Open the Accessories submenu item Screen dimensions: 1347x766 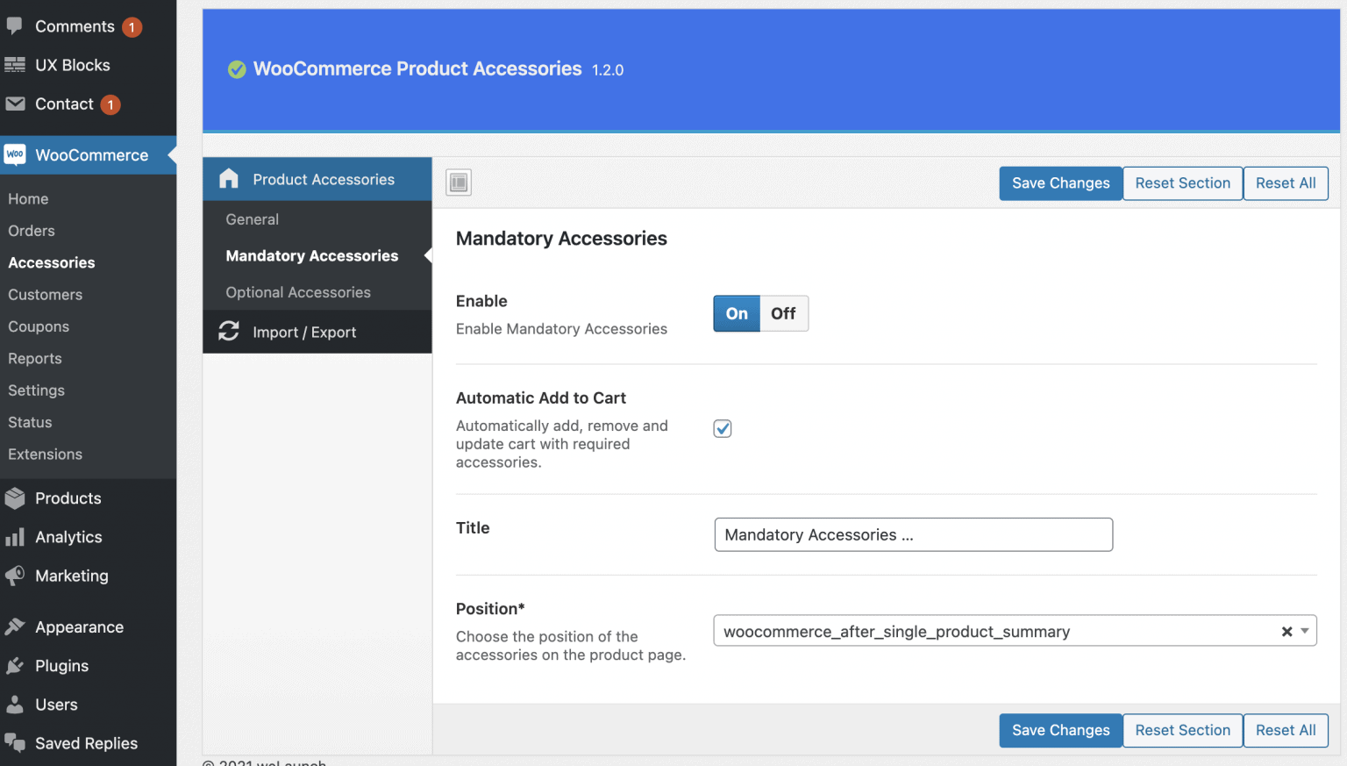52,262
